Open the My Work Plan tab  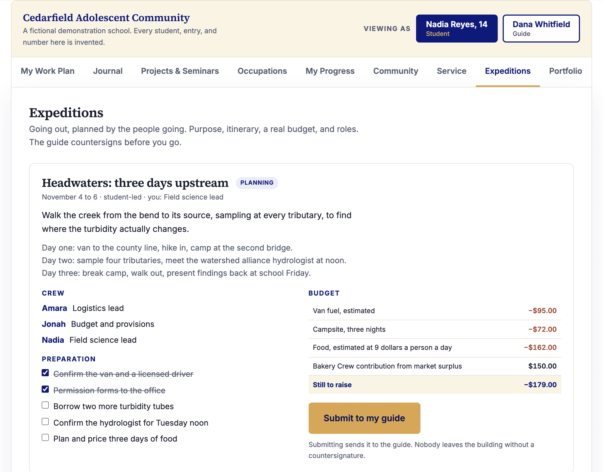tap(47, 71)
